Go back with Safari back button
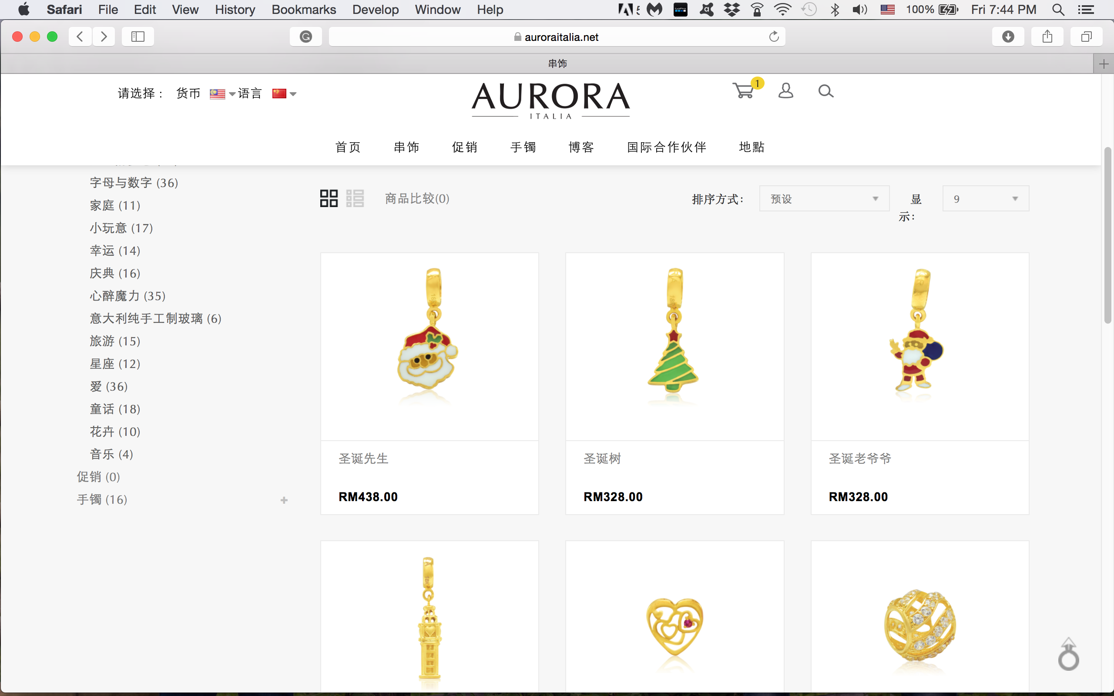This screenshot has height=696, width=1114. [x=80, y=37]
